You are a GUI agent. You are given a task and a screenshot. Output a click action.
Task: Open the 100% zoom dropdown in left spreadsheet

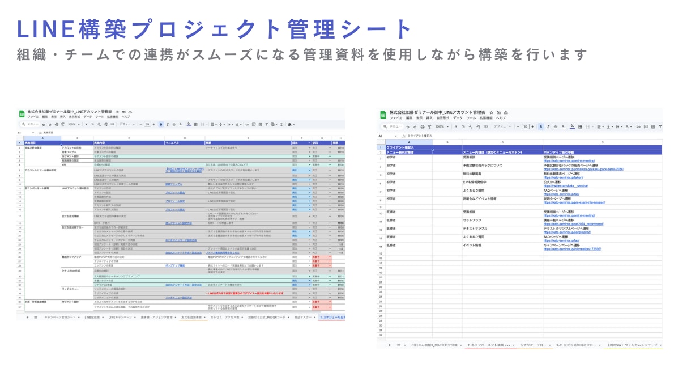coord(74,124)
